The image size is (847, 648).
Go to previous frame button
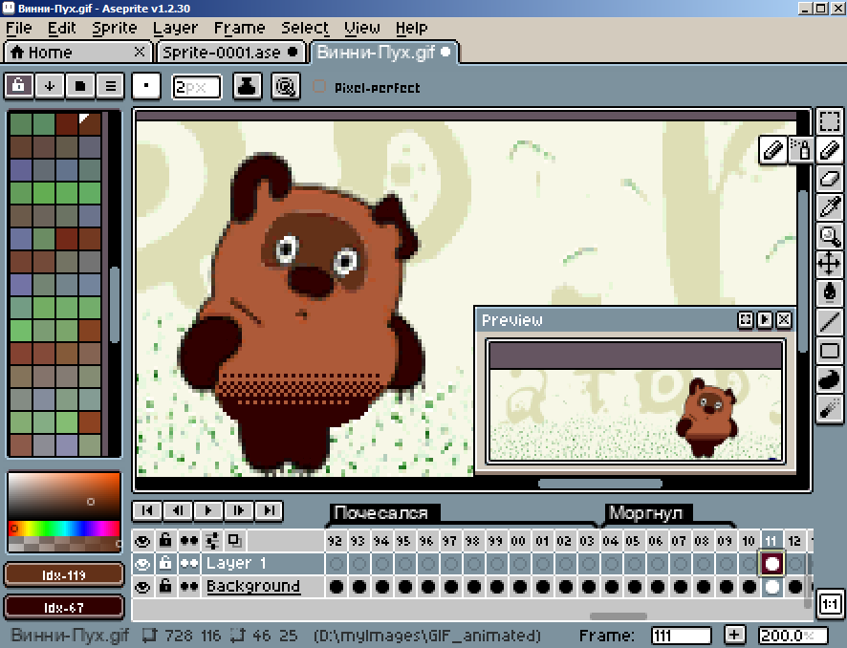click(178, 510)
